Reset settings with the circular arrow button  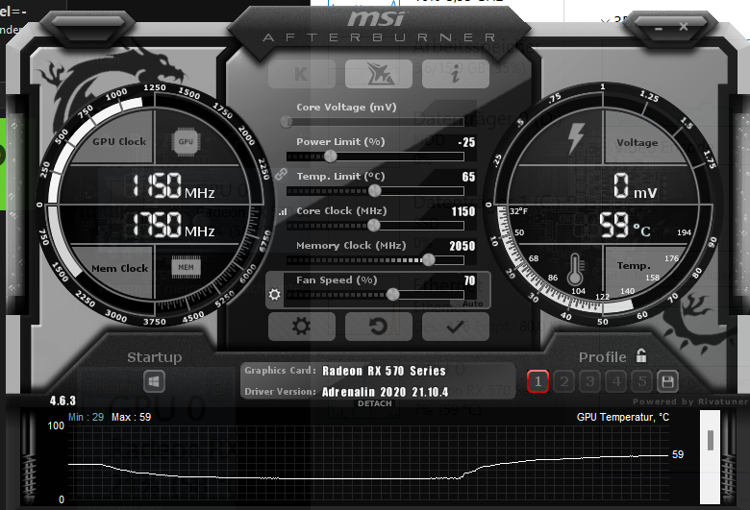point(378,327)
